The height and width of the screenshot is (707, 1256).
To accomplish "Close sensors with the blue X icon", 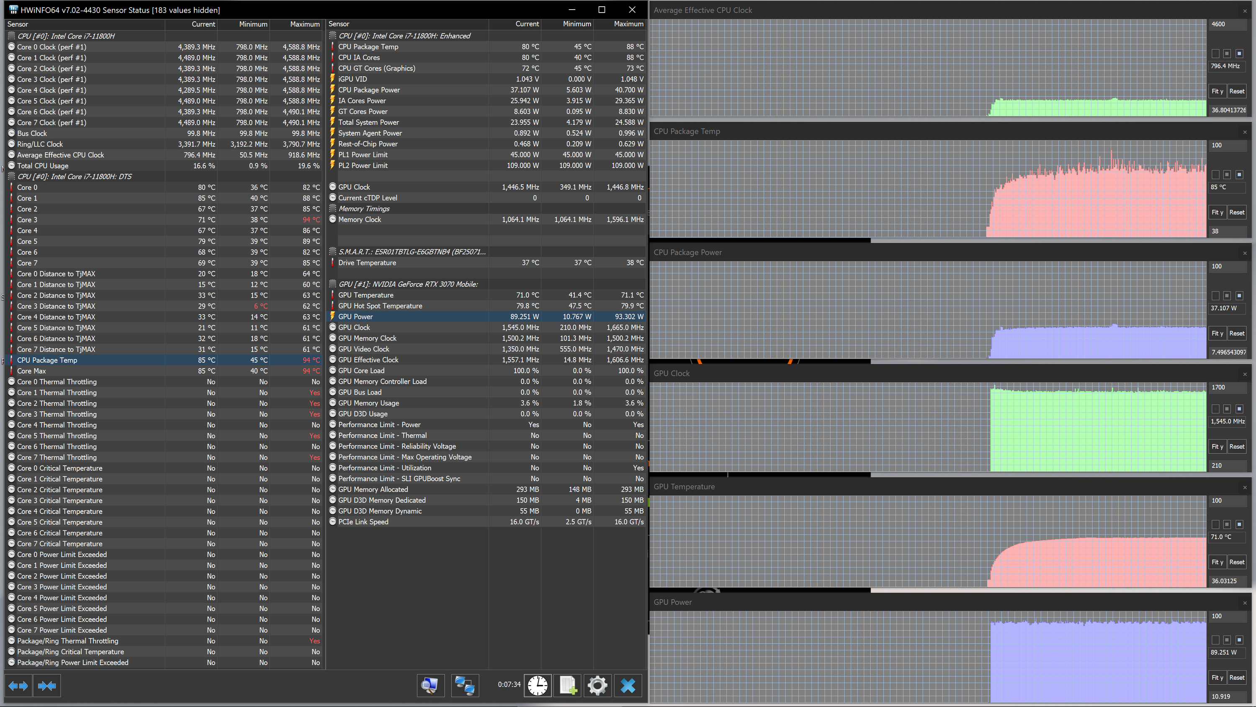I will [x=628, y=686].
